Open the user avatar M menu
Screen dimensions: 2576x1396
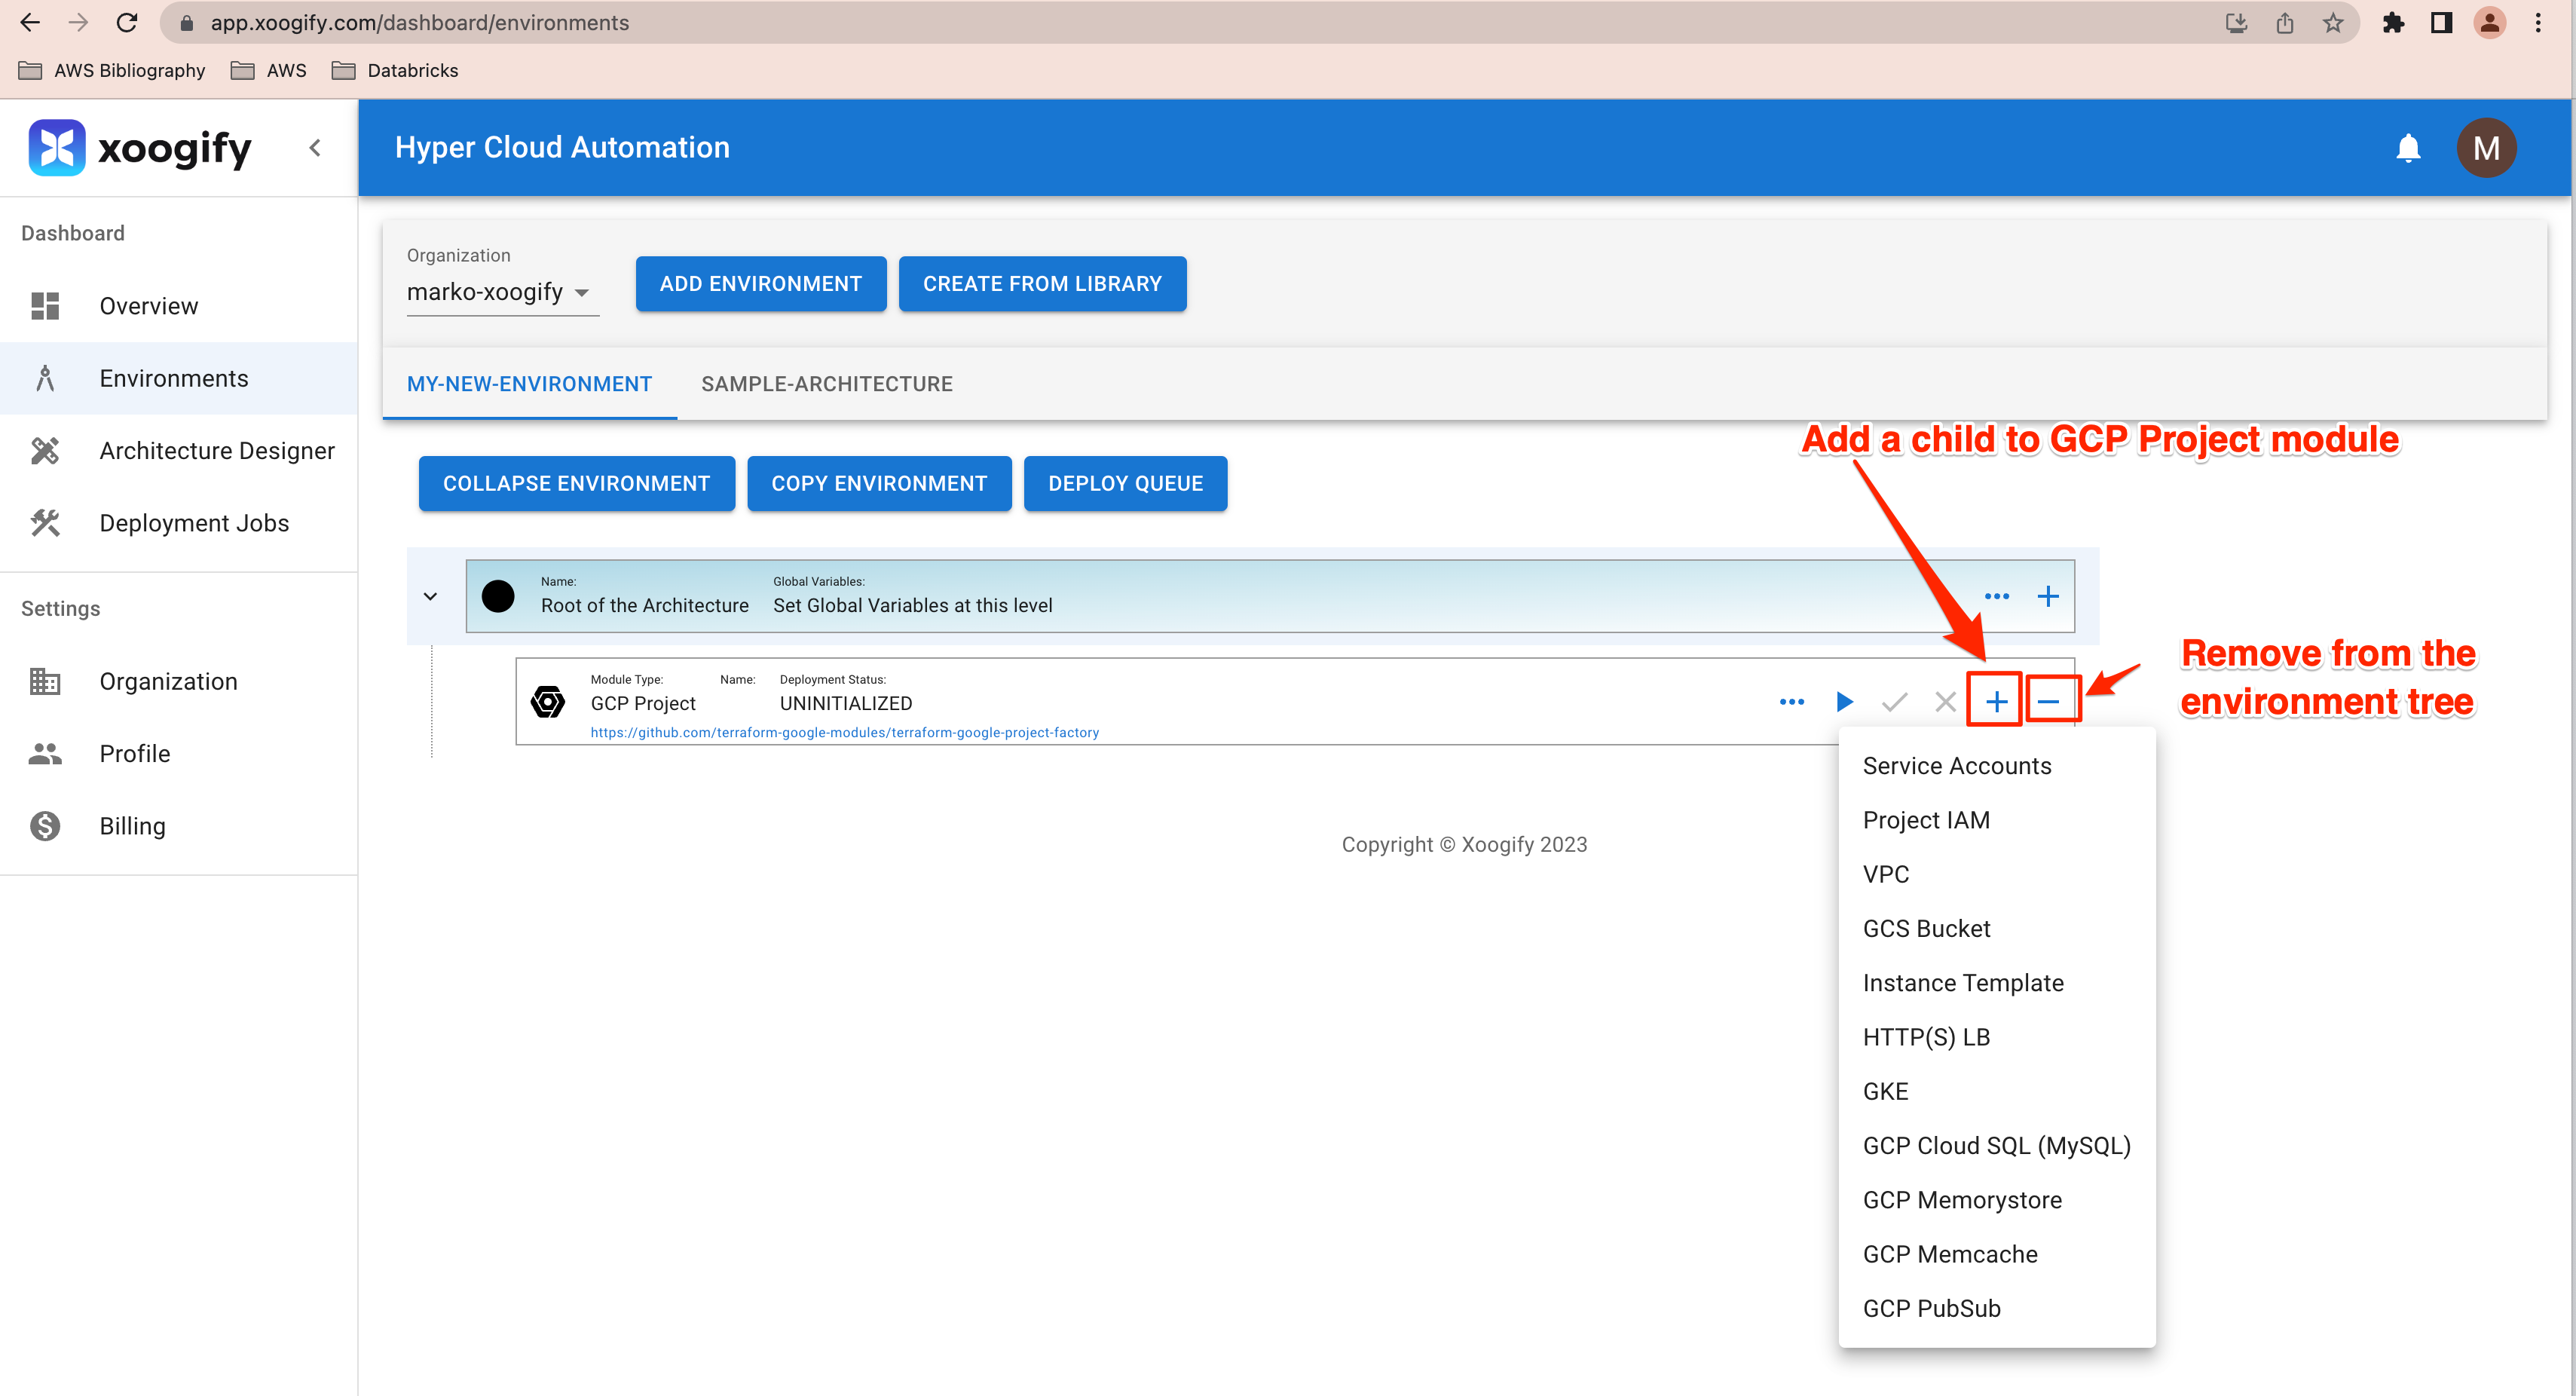tap(2485, 148)
